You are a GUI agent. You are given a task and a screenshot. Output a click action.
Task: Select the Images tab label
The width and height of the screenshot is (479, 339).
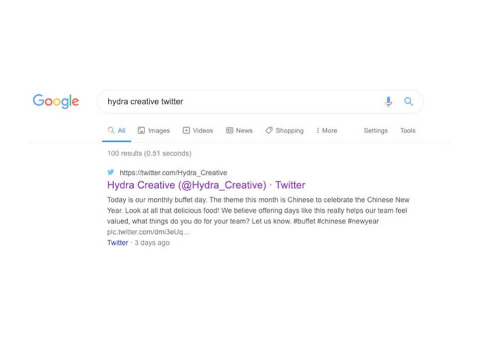[159, 131]
